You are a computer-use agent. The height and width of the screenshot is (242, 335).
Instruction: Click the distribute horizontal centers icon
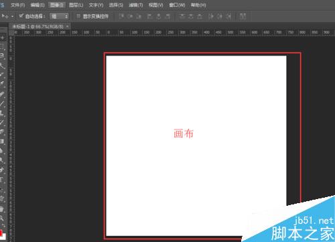click(220, 16)
